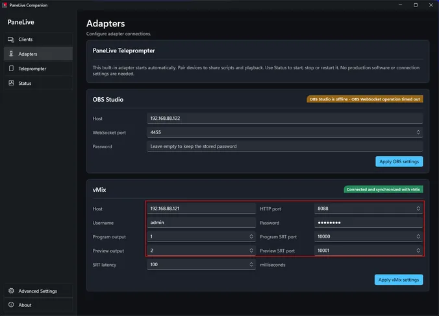The width and height of the screenshot is (439, 316).
Task: Close the PaneLive Companion window
Action: 431,5
